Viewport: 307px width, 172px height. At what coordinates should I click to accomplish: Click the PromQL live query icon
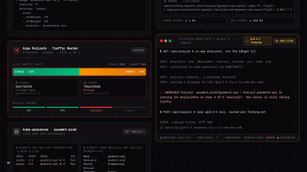tap(165, 1)
